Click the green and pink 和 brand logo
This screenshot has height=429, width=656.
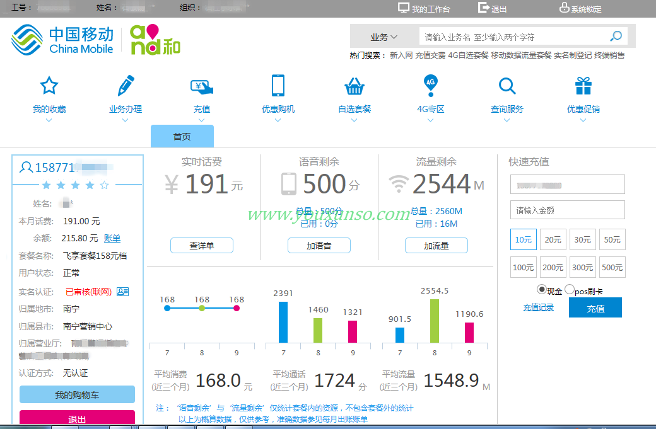pyautogui.click(x=155, y=40)
